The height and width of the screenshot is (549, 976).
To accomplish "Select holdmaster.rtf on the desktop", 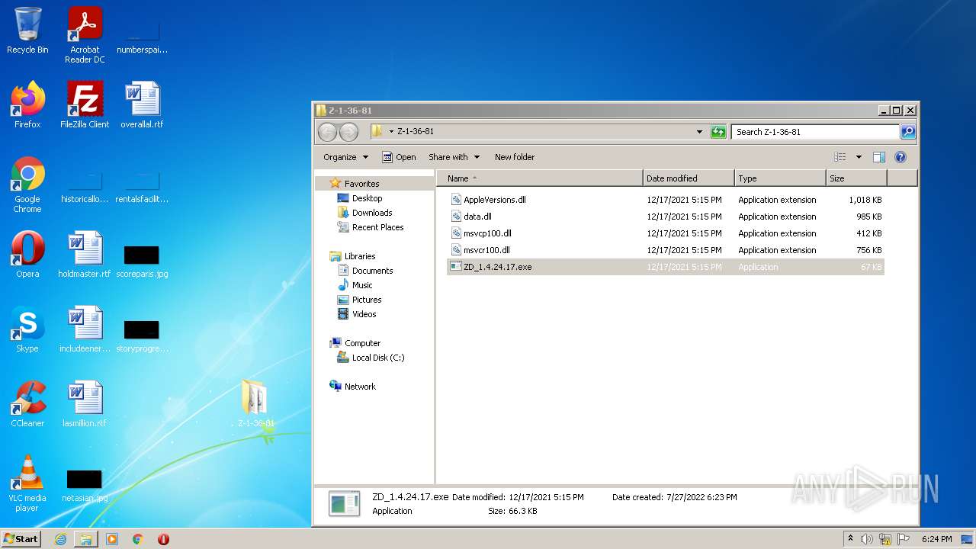I will tap(85, 255).
